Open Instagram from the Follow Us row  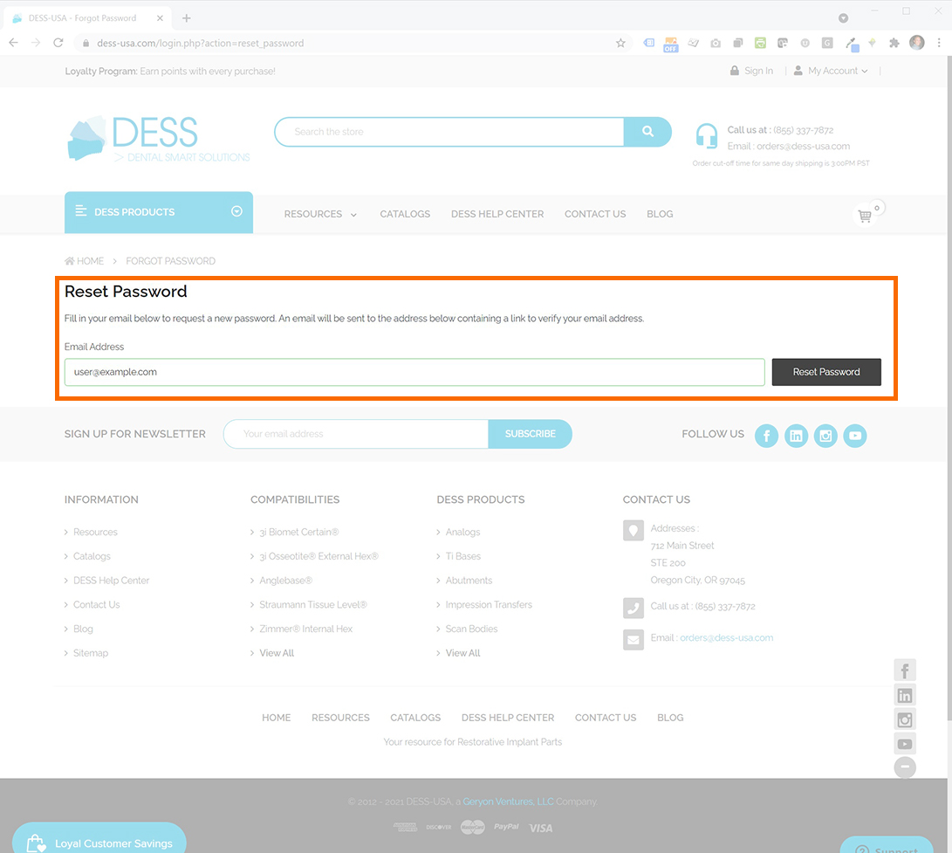point(825,436)
